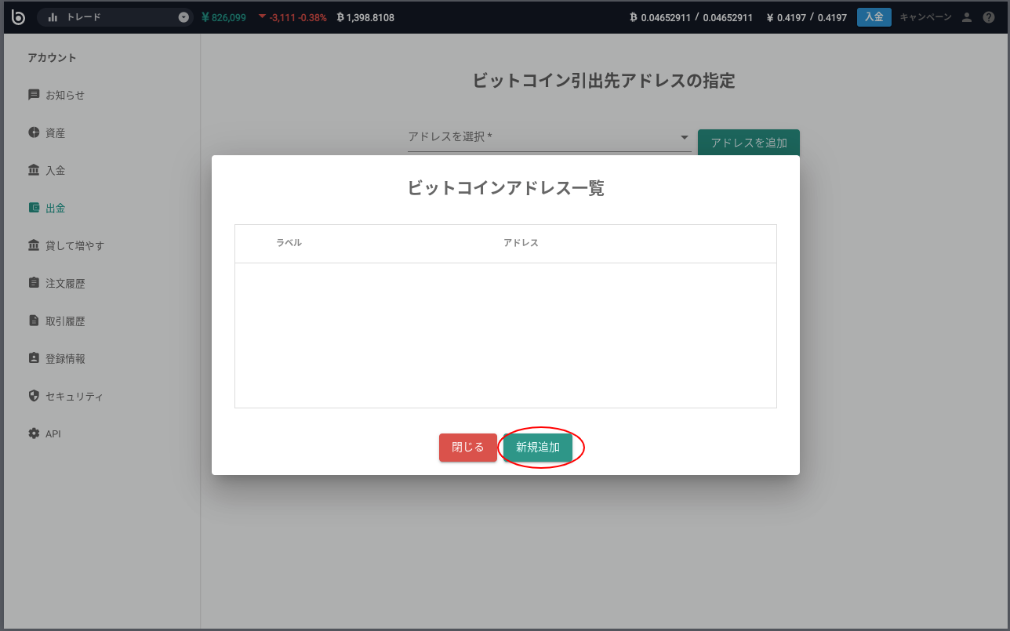The image size is (1010, 631).
Task: Click the API gear icon
Action: pos(34,433)
